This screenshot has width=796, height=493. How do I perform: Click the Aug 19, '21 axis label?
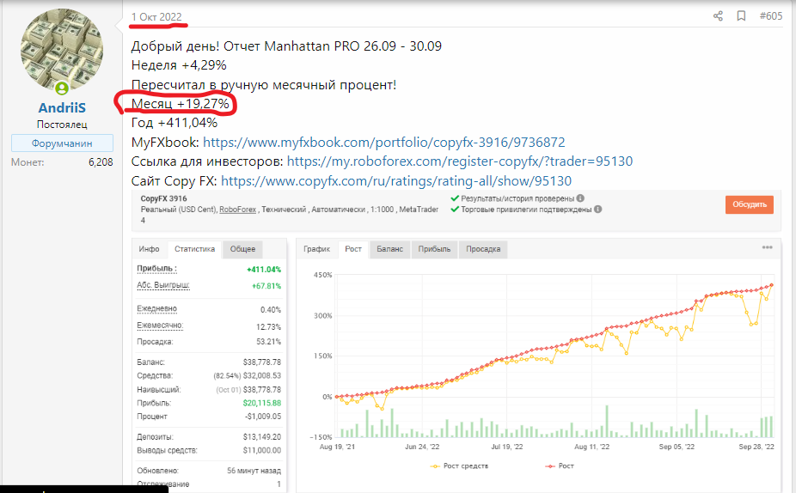pos(337,447)
